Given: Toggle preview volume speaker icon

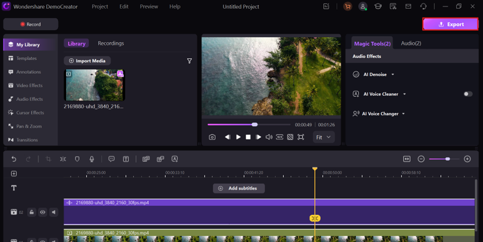Looking at the screenshot, I should point(269,137).
